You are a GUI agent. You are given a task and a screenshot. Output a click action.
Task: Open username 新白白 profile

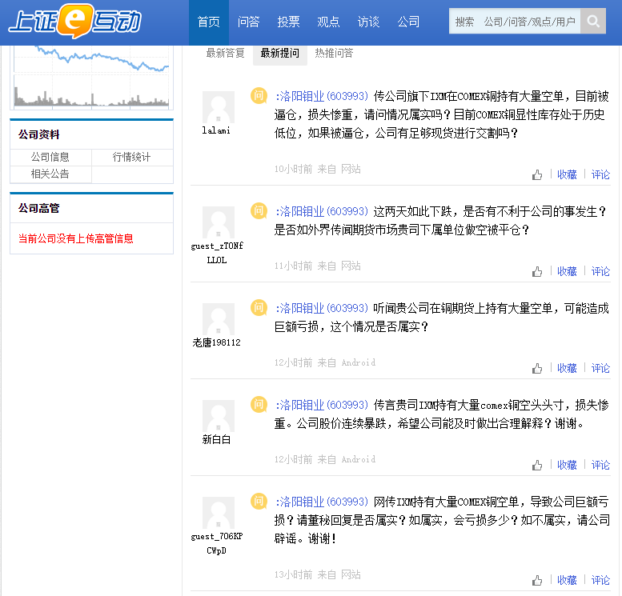(217, 439)
